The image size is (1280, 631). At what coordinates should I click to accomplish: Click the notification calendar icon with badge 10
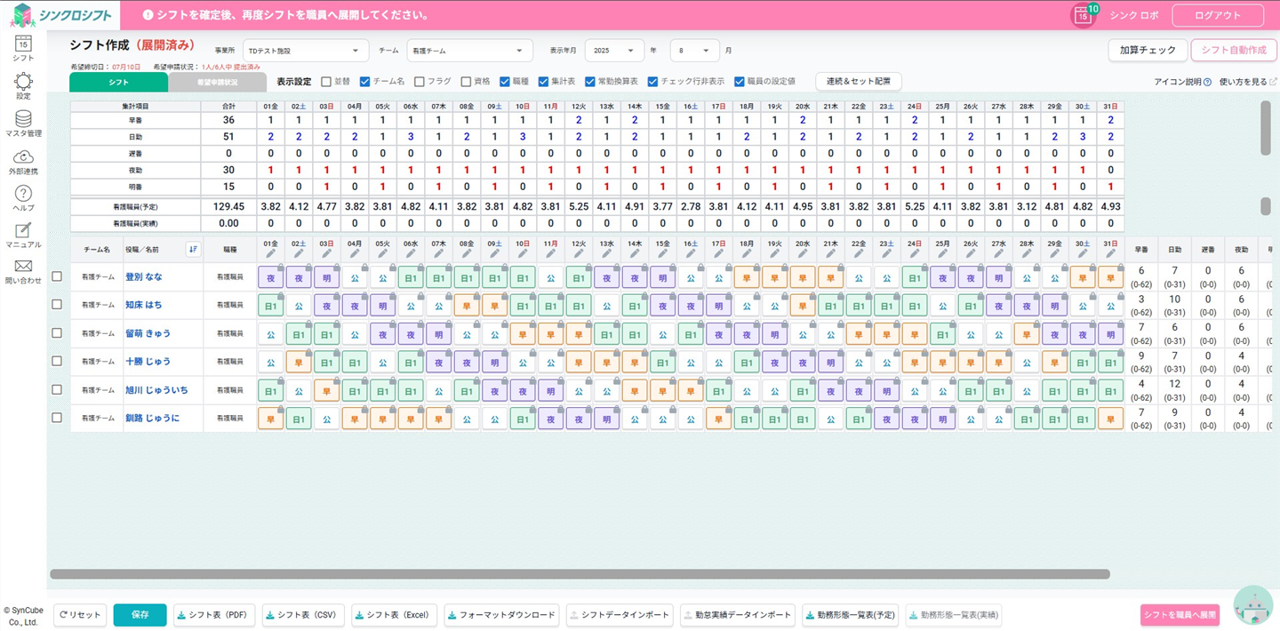(x=1082, y=15)
